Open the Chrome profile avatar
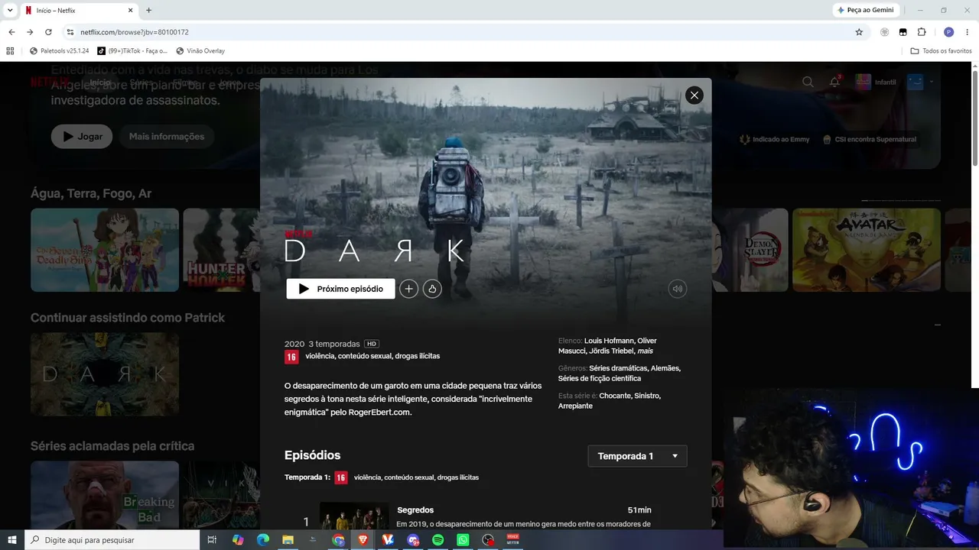 [948, 32]
